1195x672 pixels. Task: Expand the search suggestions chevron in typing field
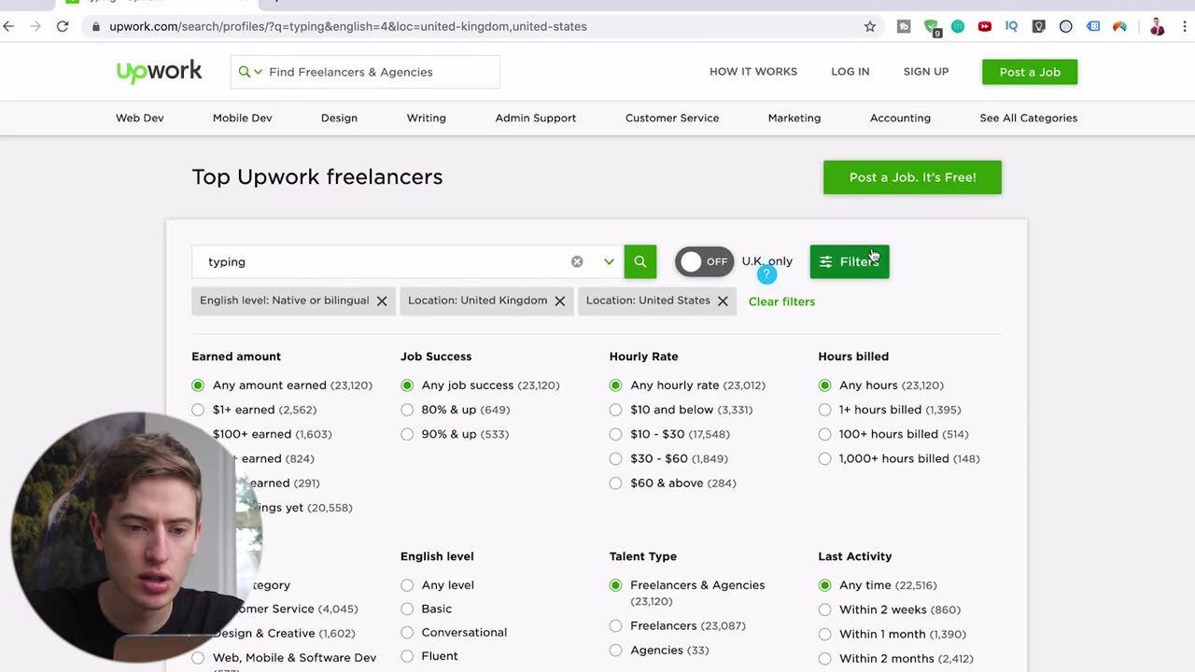609,261
